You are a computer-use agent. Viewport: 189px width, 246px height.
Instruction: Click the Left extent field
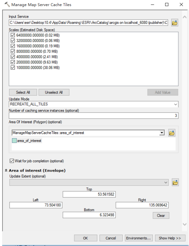tap(36, 205)
